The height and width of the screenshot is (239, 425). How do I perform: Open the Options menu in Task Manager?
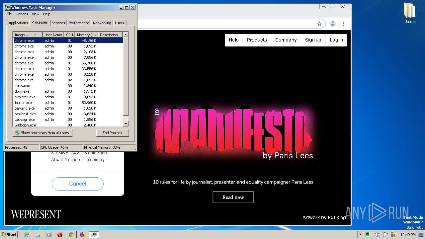click(22, 14)
